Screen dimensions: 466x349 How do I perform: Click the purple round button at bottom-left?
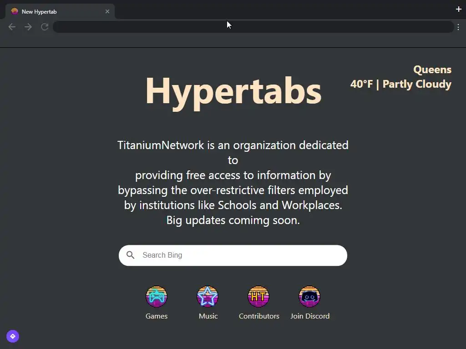pos(13,336)
